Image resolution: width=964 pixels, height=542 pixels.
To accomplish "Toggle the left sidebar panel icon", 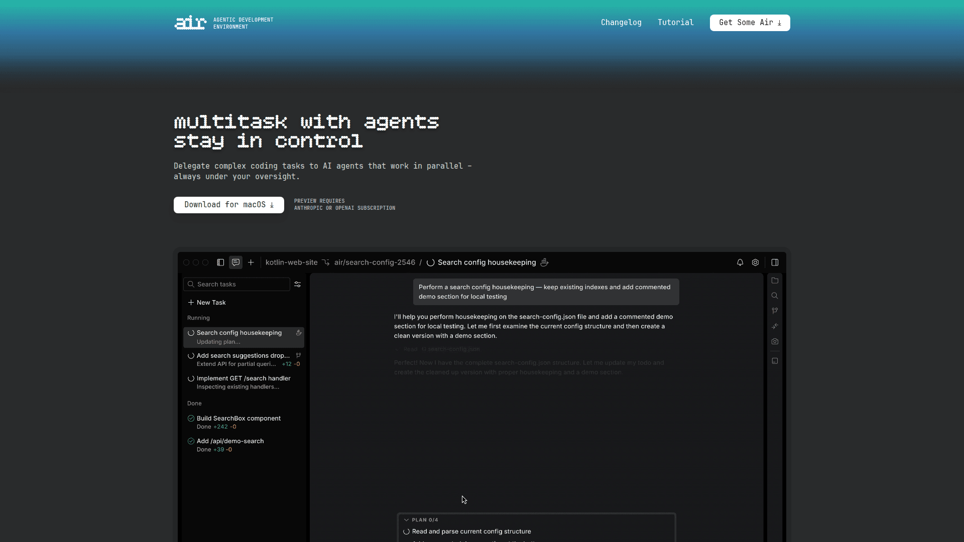I will coord(220,262).
